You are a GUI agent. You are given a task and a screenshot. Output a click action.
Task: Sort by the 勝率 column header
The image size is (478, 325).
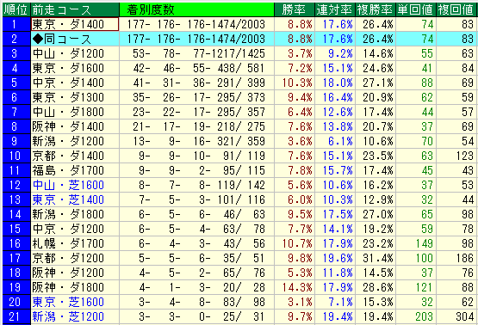point(295,9)
